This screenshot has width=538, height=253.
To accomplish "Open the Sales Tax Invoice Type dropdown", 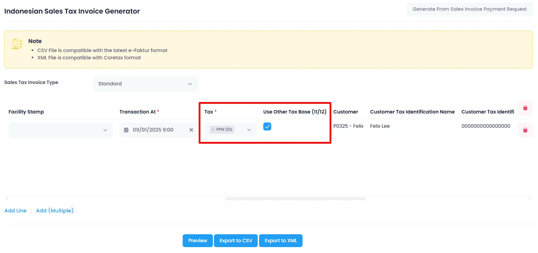I will click(146, 84).
